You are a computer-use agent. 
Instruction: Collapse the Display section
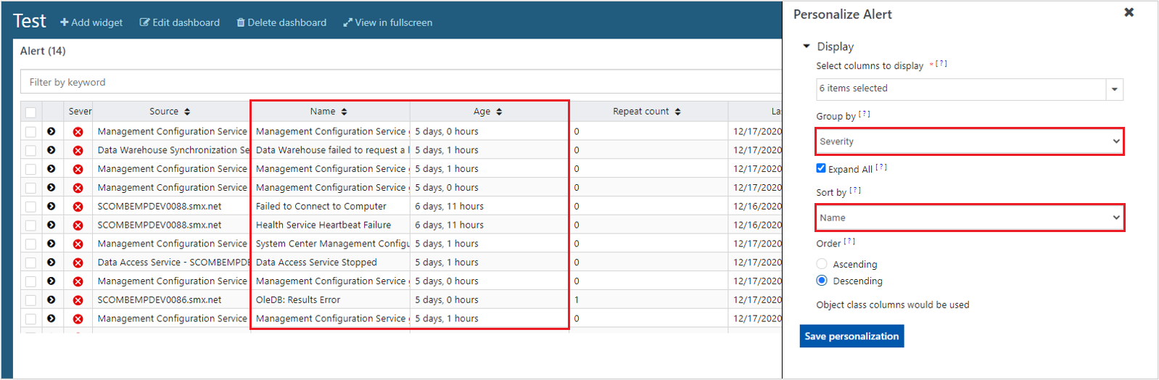[806, 46]
